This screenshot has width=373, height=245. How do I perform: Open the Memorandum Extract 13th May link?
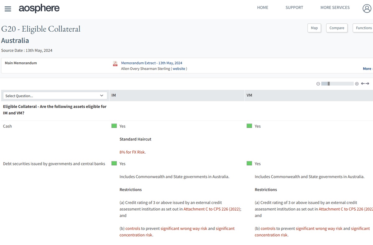pyautogui.click(x=151, y=63)
